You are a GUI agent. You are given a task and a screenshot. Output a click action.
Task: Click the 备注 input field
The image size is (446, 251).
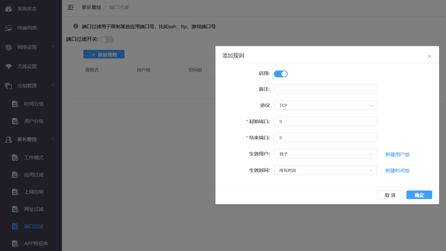click(x=325, y=89)
